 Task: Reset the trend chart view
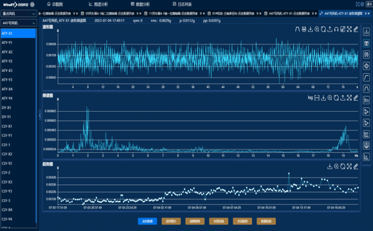(x=343, y=166)
